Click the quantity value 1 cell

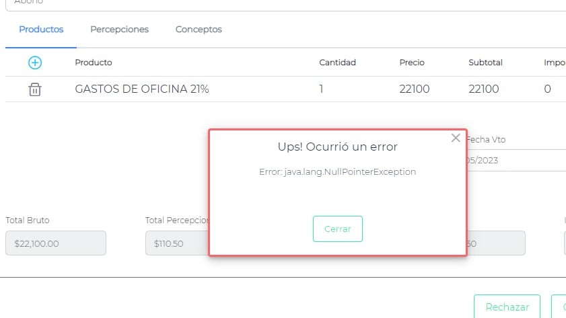(x=322, y=89)
